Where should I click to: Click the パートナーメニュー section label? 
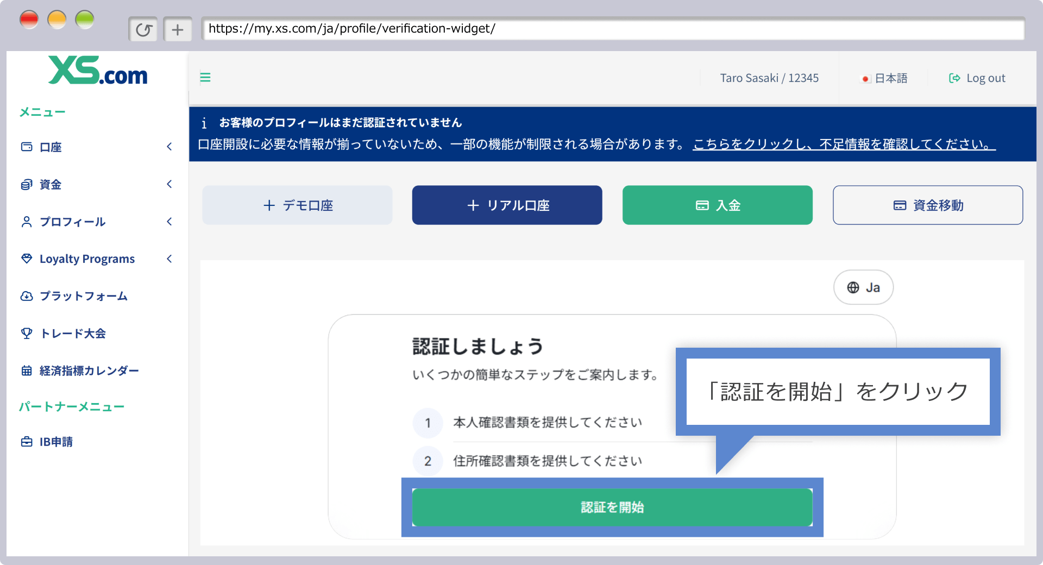point(72,406)
